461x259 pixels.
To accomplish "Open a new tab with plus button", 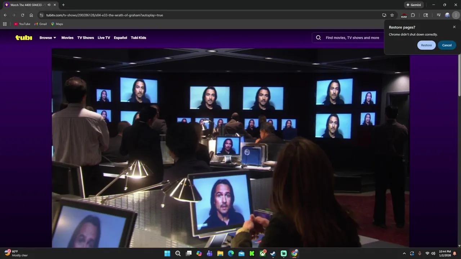I will [x=63, y=5].
